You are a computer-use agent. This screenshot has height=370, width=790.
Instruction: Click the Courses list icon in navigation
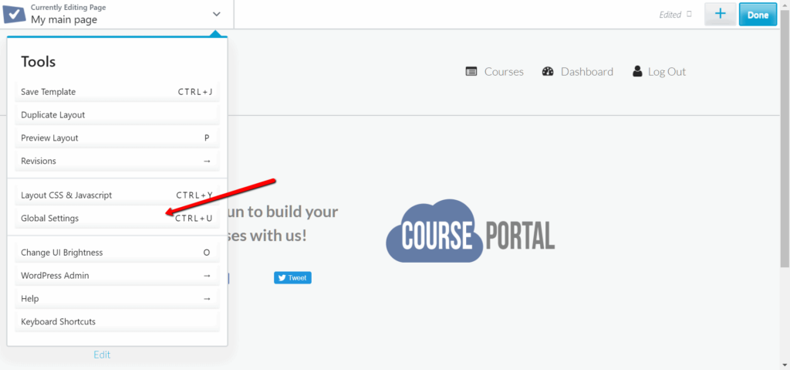click(x=471, y=72)
